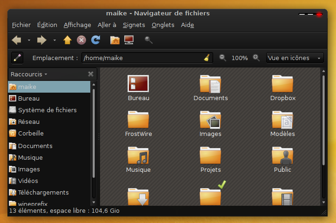Select Documents in the sidebar
Viewport: 336px width, 223px height.
49,146
